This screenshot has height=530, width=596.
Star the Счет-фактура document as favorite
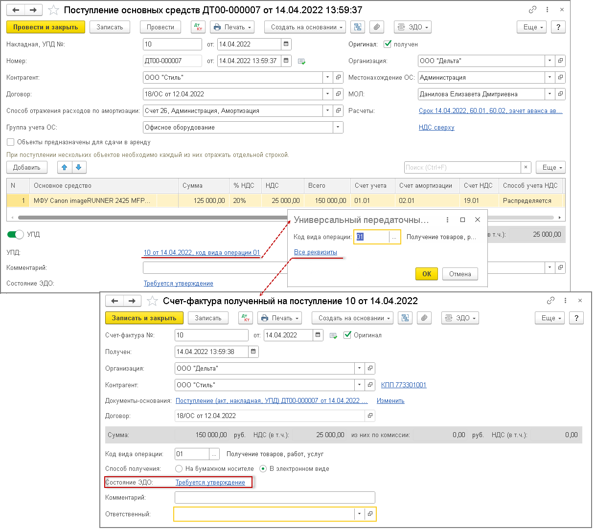(152, 301)
